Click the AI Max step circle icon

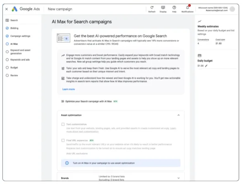click(x=7, y=44)
